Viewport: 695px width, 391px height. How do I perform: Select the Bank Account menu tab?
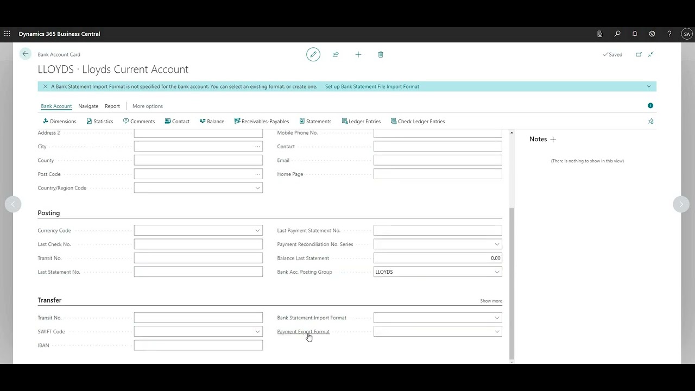(56, 106)
